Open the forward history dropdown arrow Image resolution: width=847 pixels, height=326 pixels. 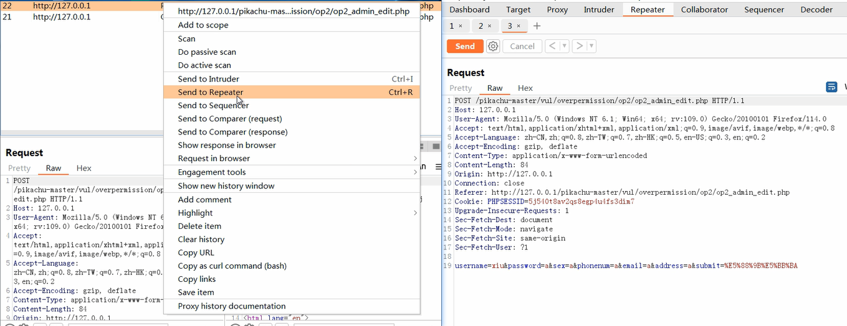coord(591,46)
